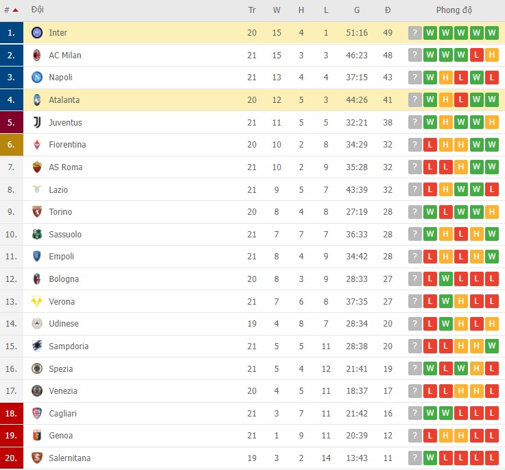Click the Hellas Verona club crest
This screenshot has width=505, height=470.
pyautogui.click(x=37, y=302)
